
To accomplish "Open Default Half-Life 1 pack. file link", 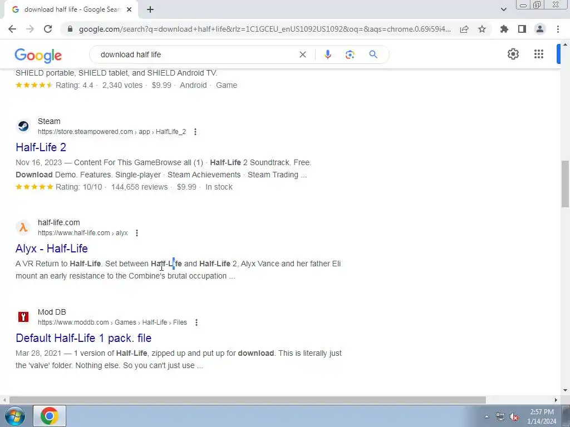I will 83,338.
